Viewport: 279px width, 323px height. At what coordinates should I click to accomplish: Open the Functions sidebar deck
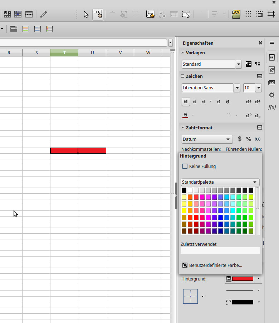(272, 107)
